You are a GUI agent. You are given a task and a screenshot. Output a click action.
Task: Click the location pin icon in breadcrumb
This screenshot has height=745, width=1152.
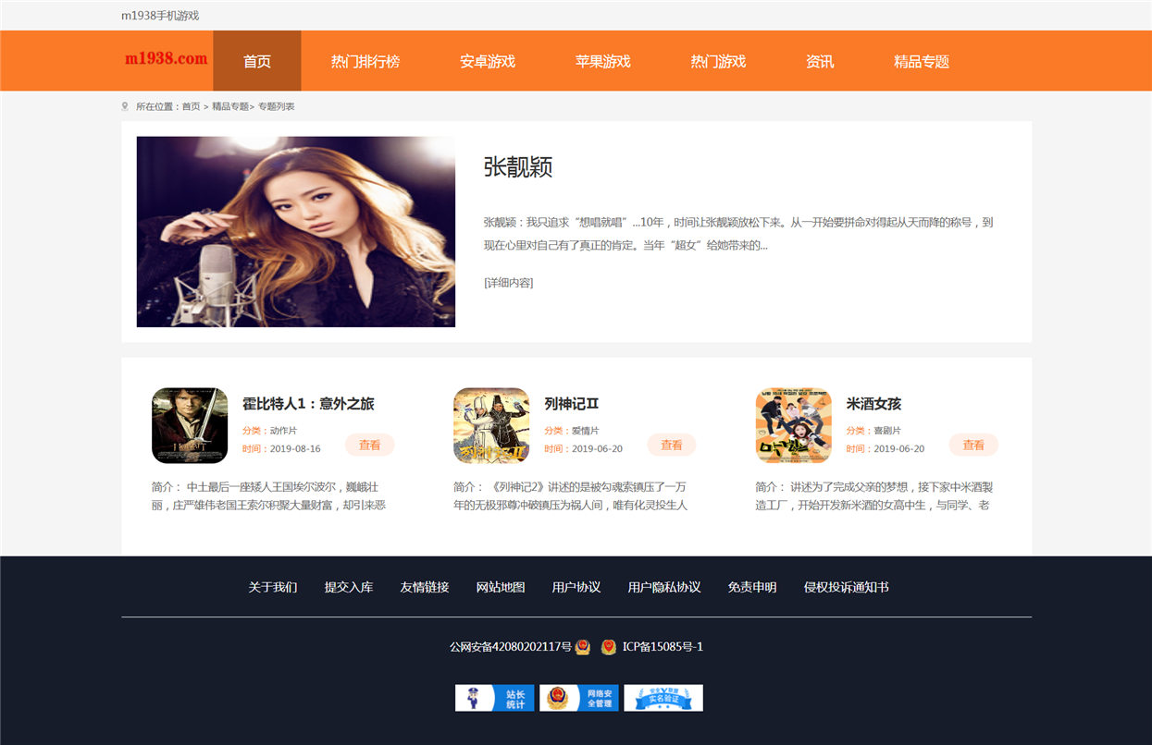[x=125, y=106]
